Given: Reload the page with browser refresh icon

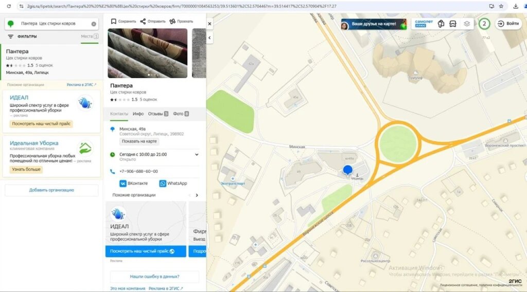Looking at the screenshot, I should [x=9, y=6].
